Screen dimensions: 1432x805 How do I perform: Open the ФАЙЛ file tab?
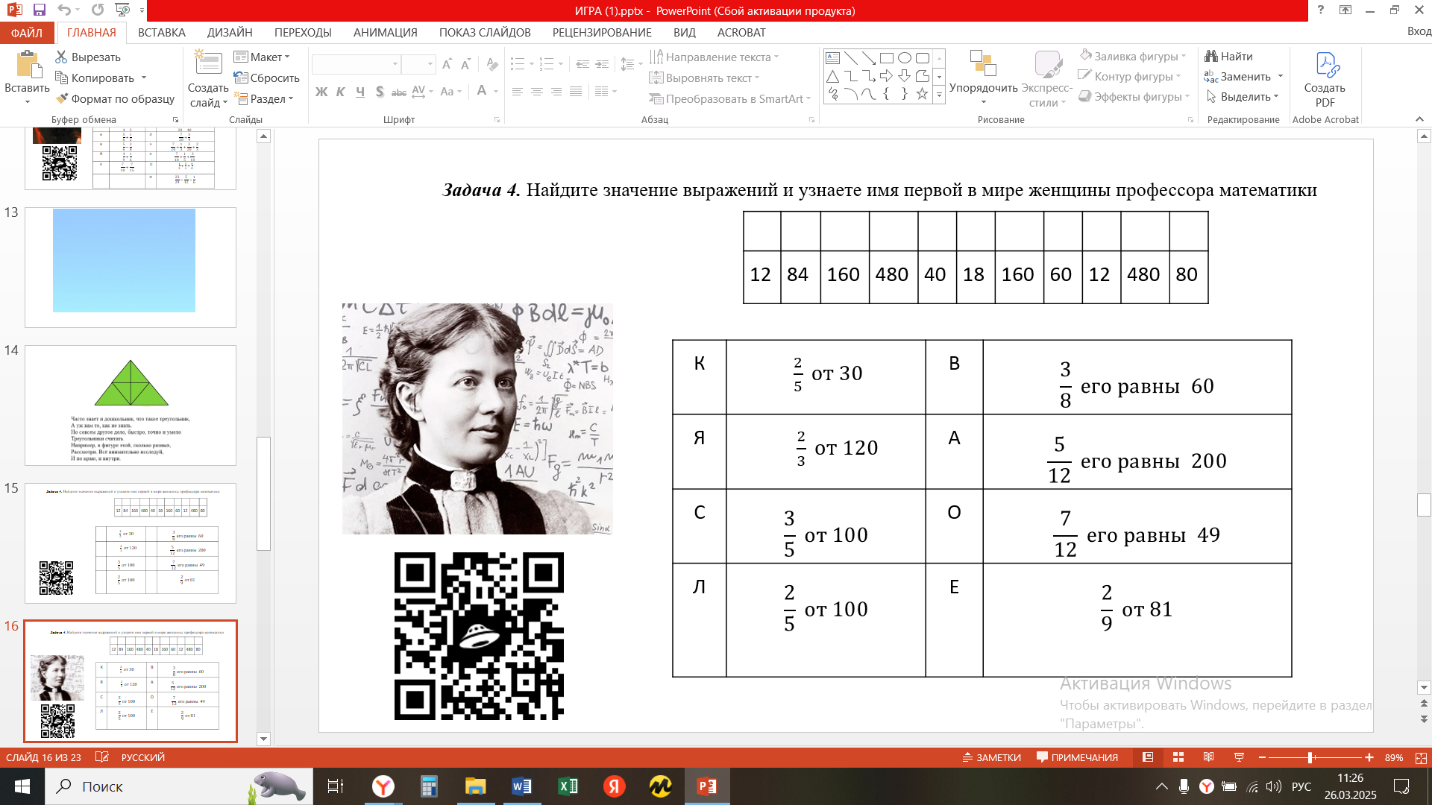(x=27, y=33)
